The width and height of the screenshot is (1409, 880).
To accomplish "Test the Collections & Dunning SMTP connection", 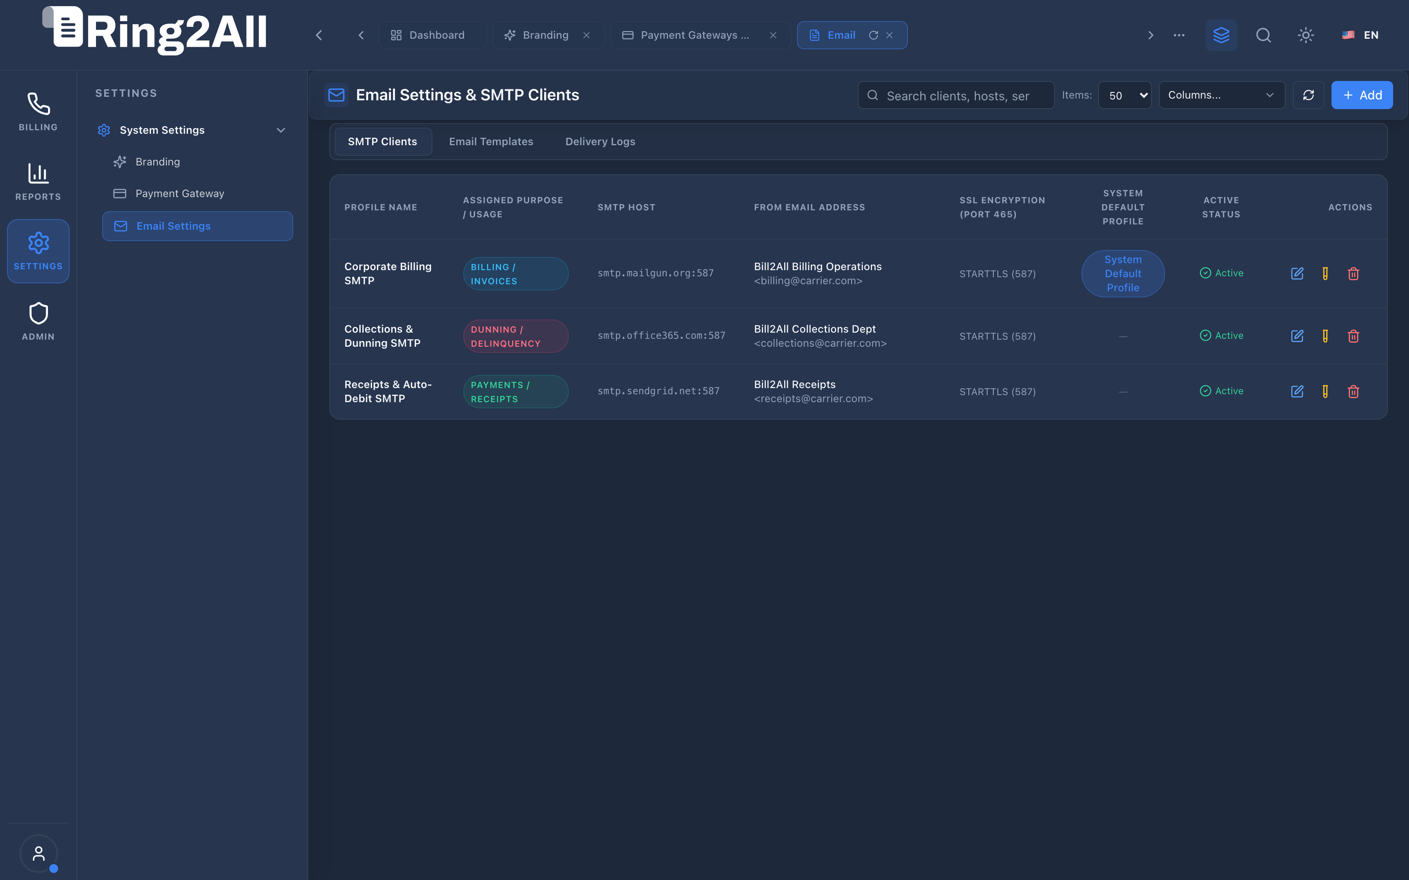I will point(1325,336).
